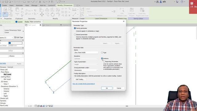Click the Create Parameter icon beside Label
197x111 pixels.
tap(115, 12)
